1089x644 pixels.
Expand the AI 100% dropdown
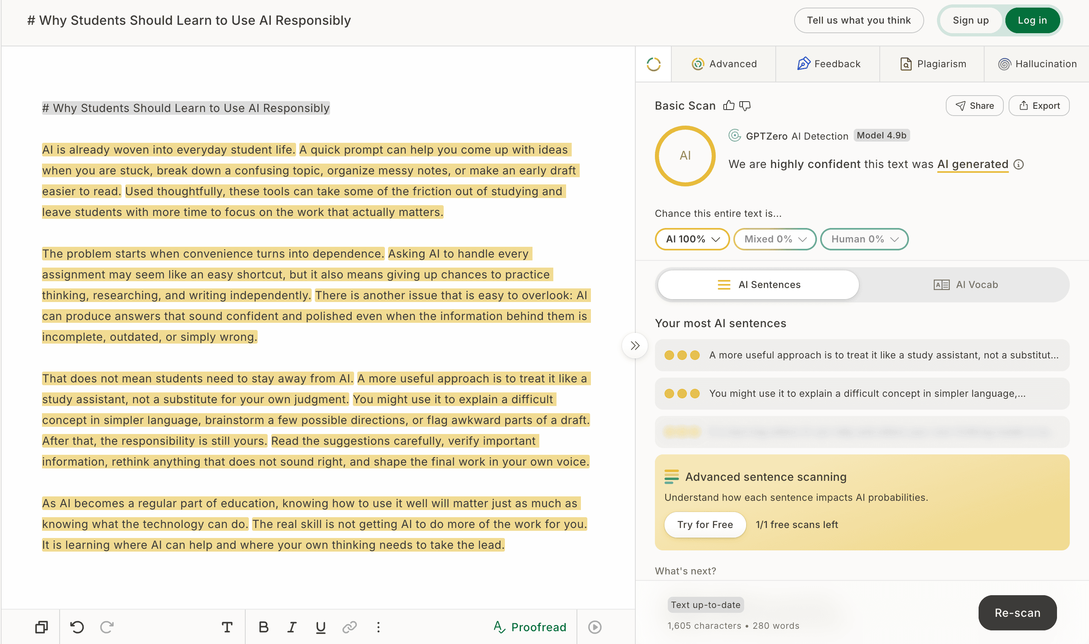tap(692, 239)
